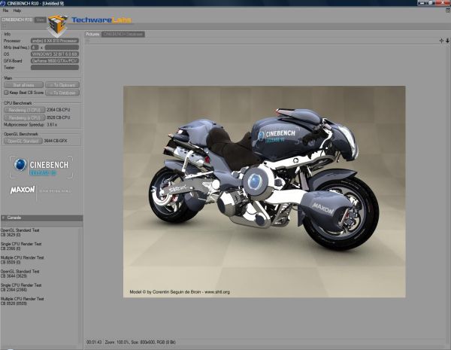The height and width of the screenshot is (350, 451).
Task: Collapse the Console panel header
Action: (41, 218)
